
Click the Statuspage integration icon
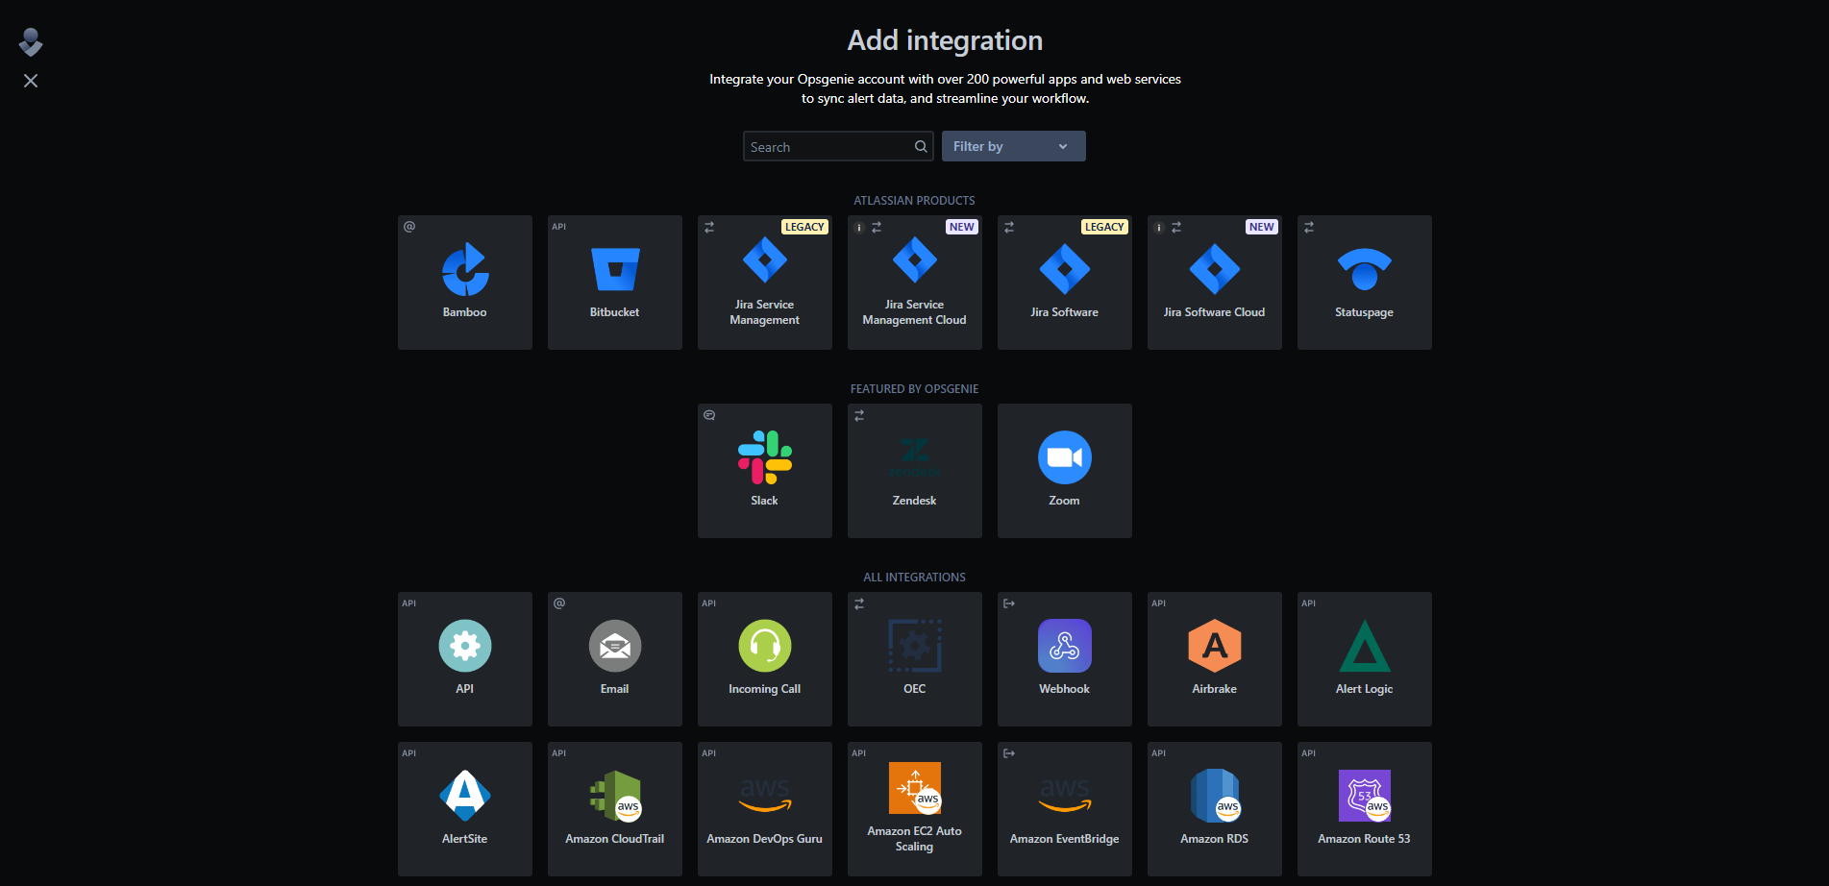coord(1364,271)
